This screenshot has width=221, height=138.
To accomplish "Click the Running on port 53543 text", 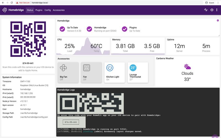I will [105, 31].
